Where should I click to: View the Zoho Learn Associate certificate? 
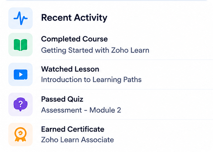78,140
